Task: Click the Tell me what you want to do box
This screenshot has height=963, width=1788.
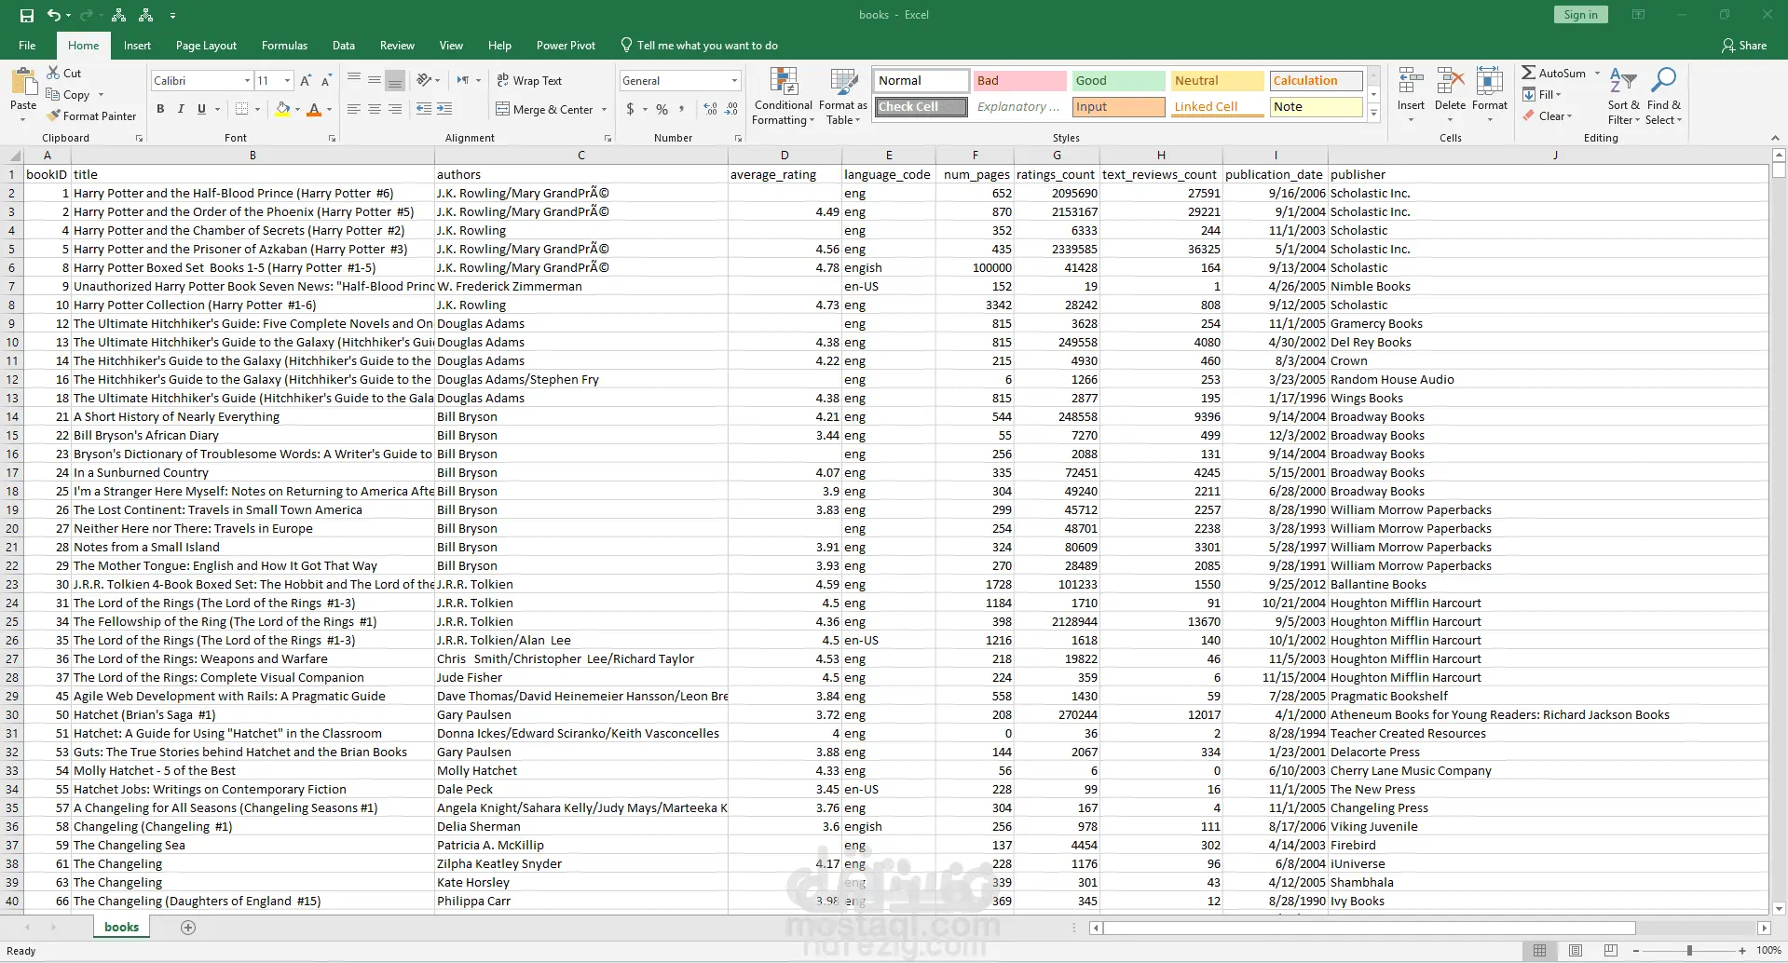Action: 700,46
